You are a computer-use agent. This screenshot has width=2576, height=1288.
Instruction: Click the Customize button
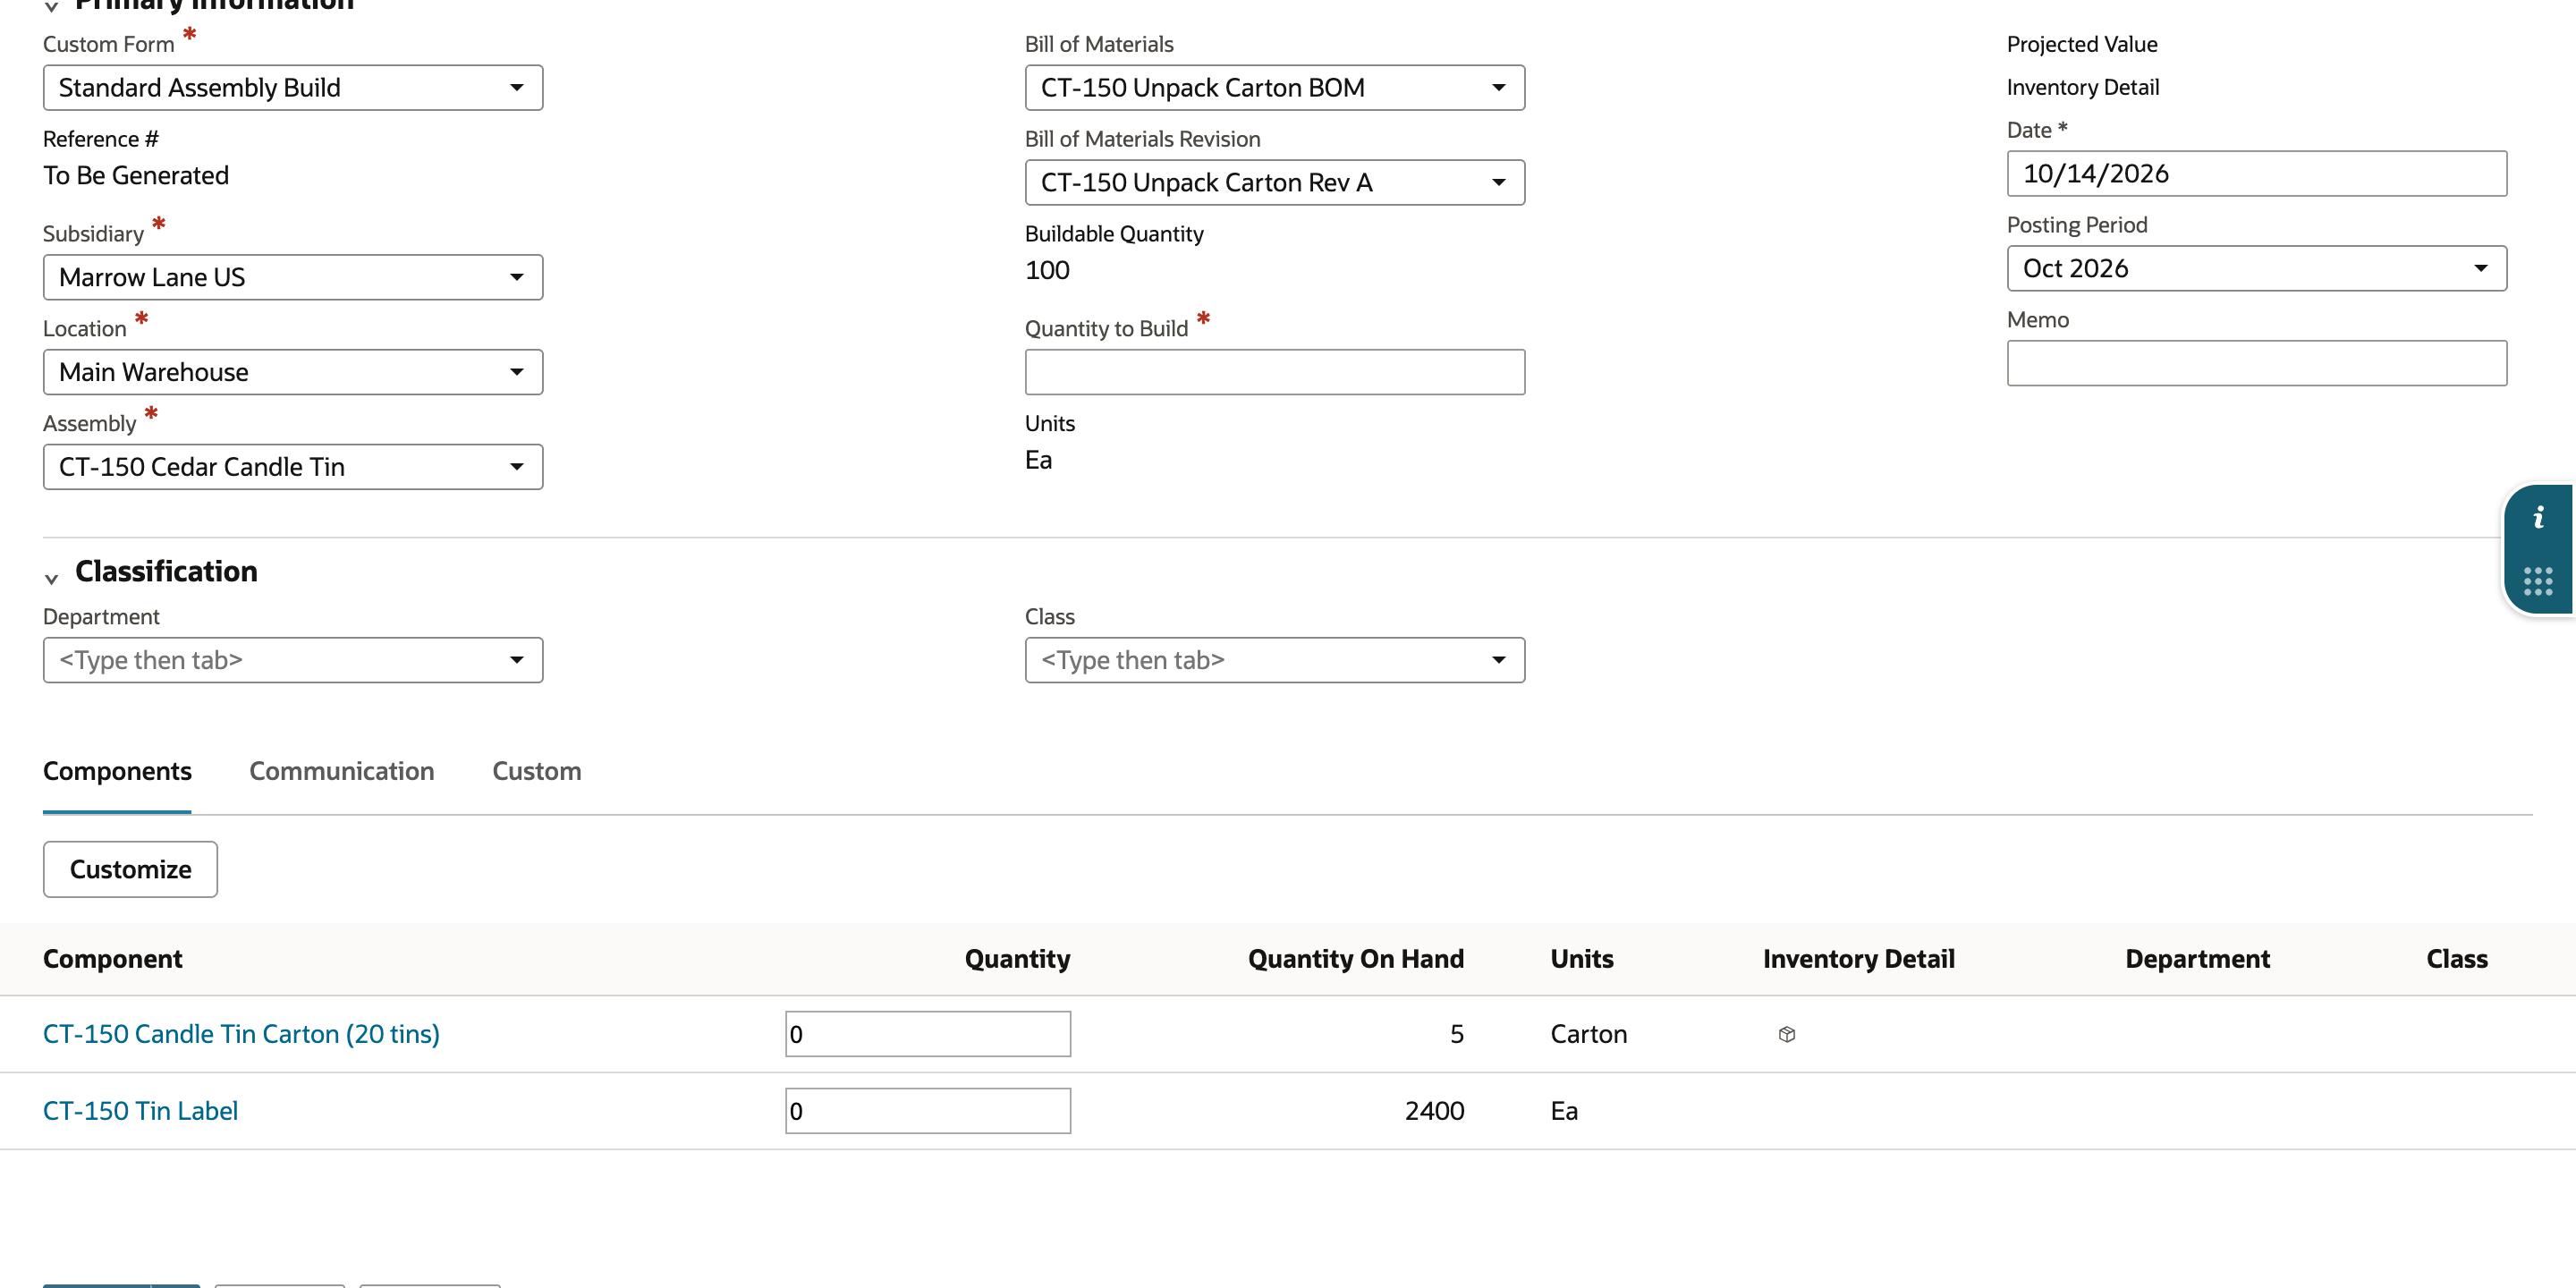tap(130, 869)
